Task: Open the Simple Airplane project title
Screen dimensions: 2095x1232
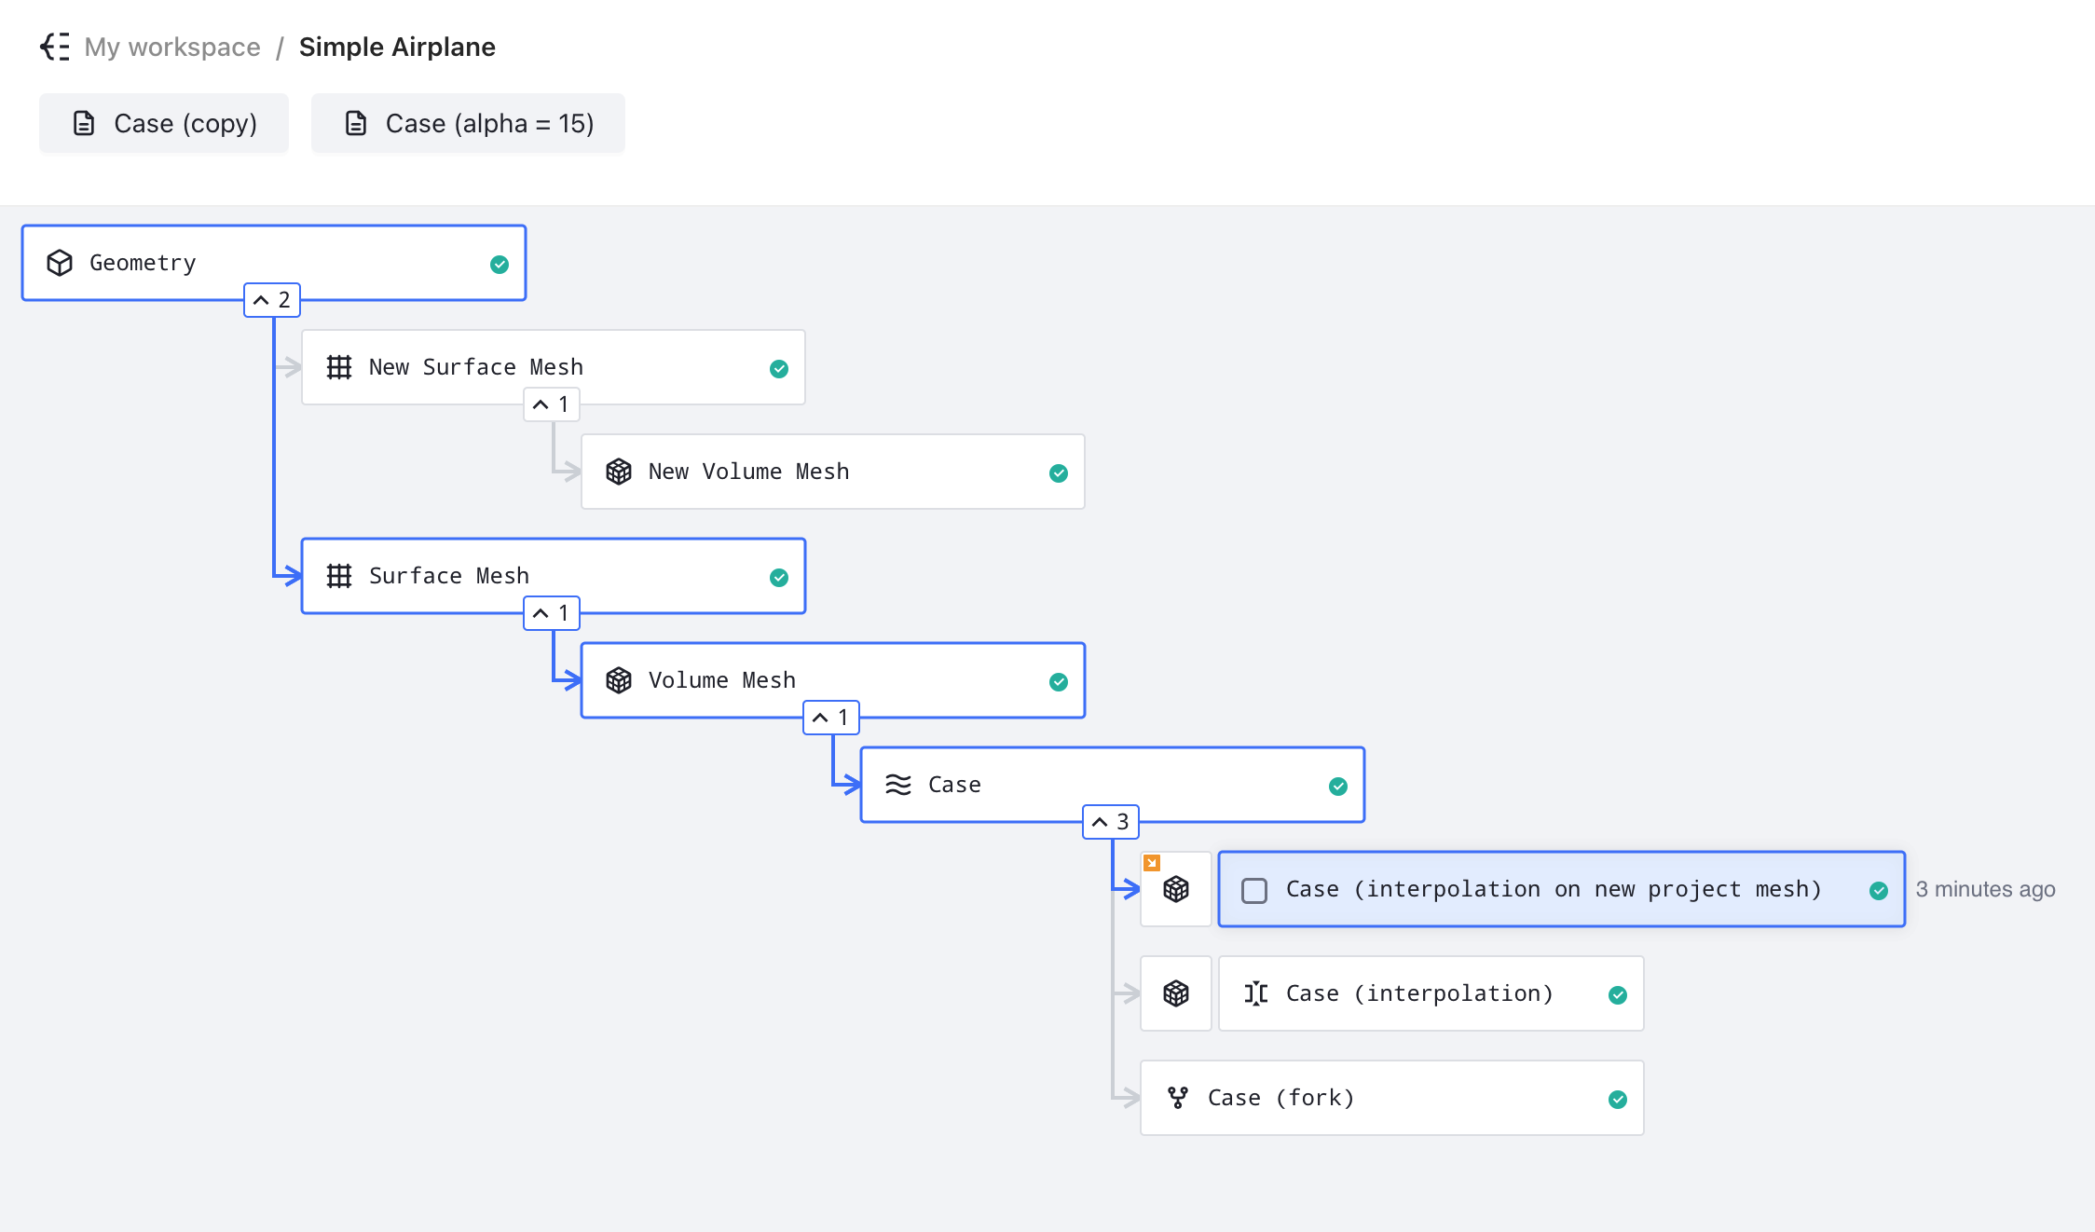Action: 397,47
